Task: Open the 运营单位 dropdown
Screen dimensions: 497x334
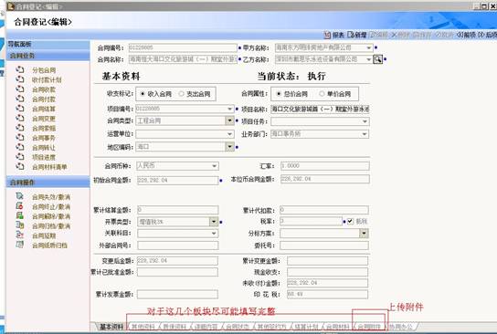Action: tap(230, 134)
